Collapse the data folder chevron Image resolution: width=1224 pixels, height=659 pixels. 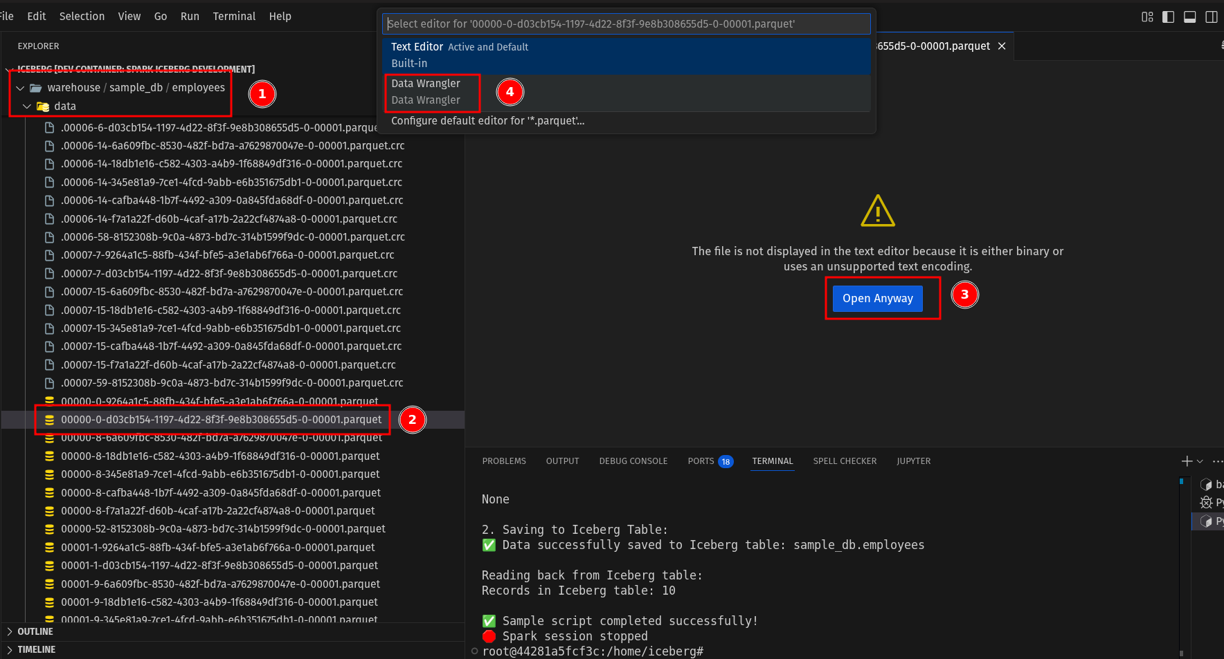click(27, 106)
